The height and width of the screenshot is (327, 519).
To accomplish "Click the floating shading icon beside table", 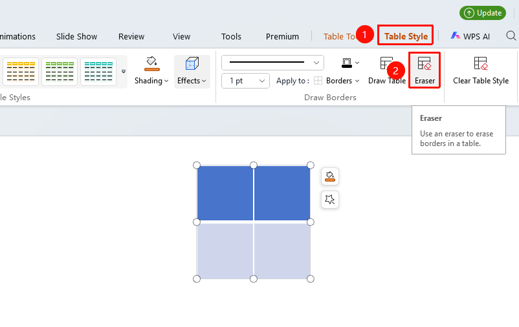I will coord(329,176).
